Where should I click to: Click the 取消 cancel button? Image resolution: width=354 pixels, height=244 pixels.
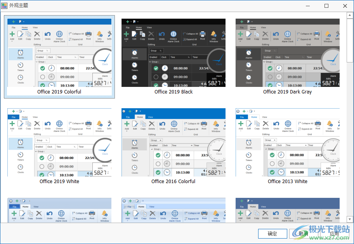point(304,234)
